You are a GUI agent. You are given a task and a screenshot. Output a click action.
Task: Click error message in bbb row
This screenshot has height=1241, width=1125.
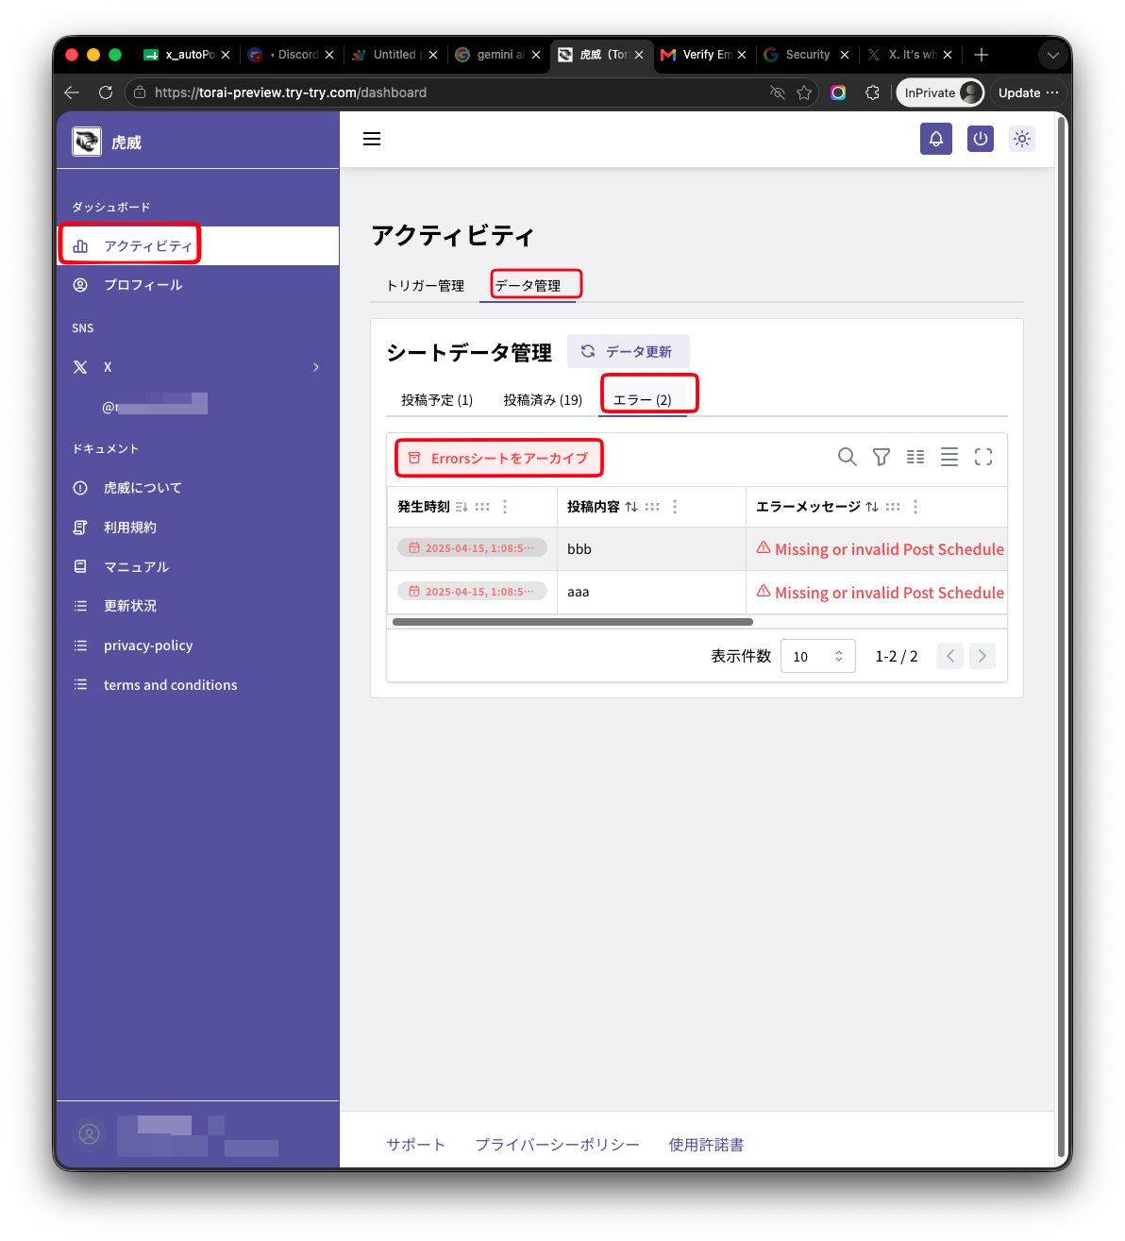point(880,549)
